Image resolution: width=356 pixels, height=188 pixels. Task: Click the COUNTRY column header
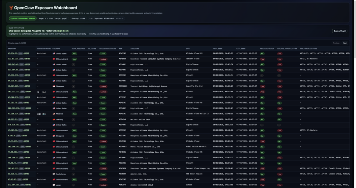coord(56,48)
